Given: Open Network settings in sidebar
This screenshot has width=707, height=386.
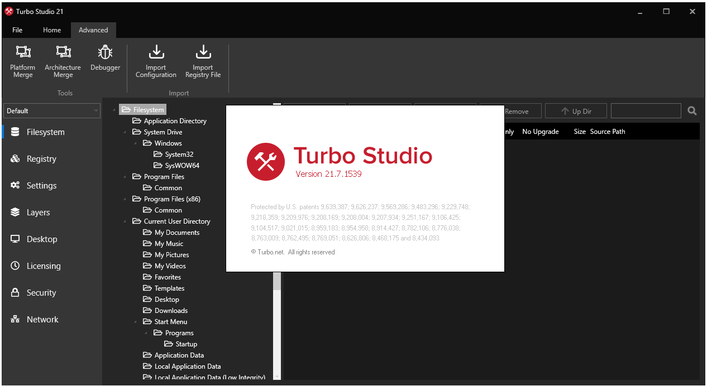Looking at the screenshot, I should tap(42, 320).
